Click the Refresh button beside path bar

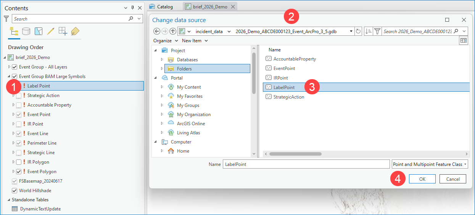[x=358, y=32]
